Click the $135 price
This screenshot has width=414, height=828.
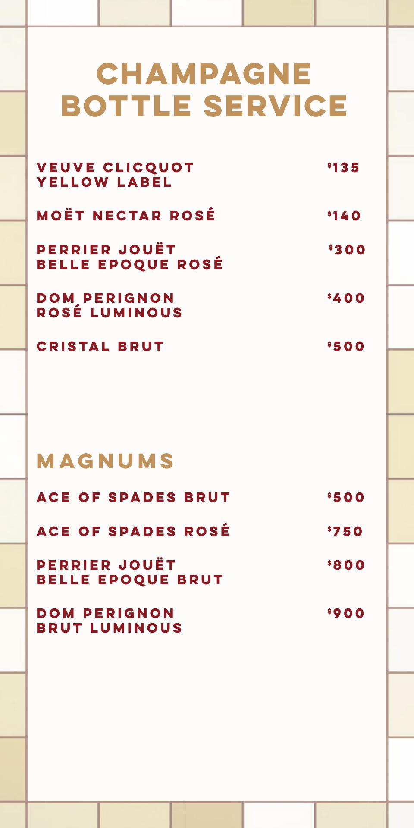tap(344, 167)
